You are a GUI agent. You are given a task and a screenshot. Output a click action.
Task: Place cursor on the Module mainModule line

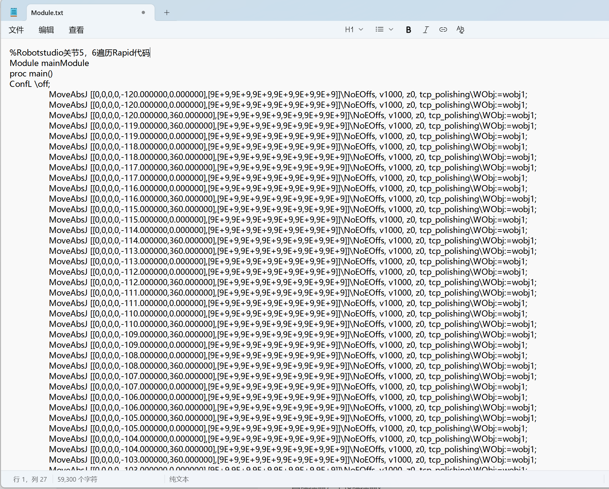point(49,63)
